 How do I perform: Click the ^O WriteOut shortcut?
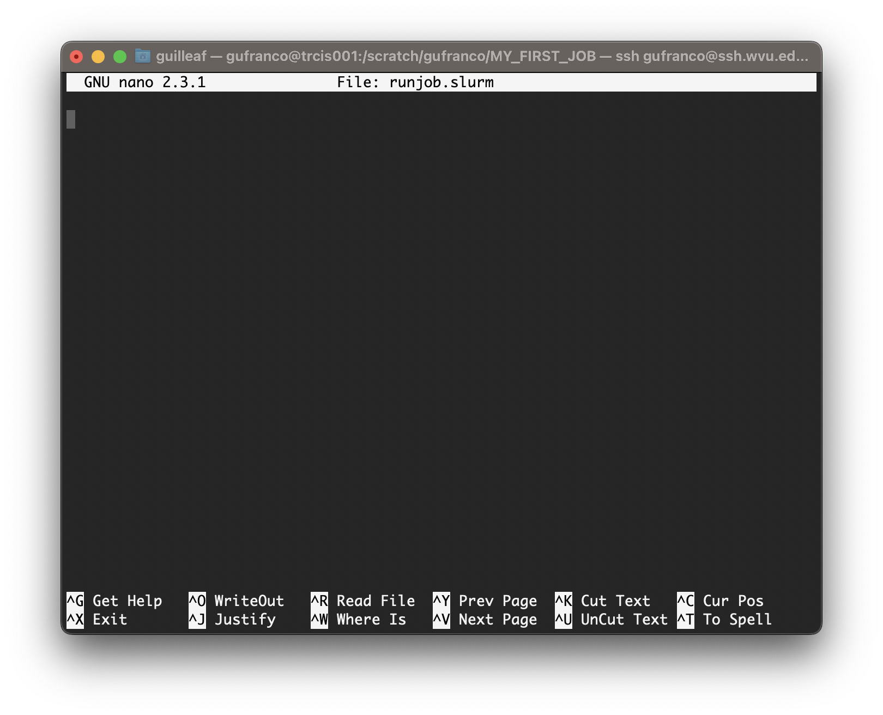tap(237, 601)
